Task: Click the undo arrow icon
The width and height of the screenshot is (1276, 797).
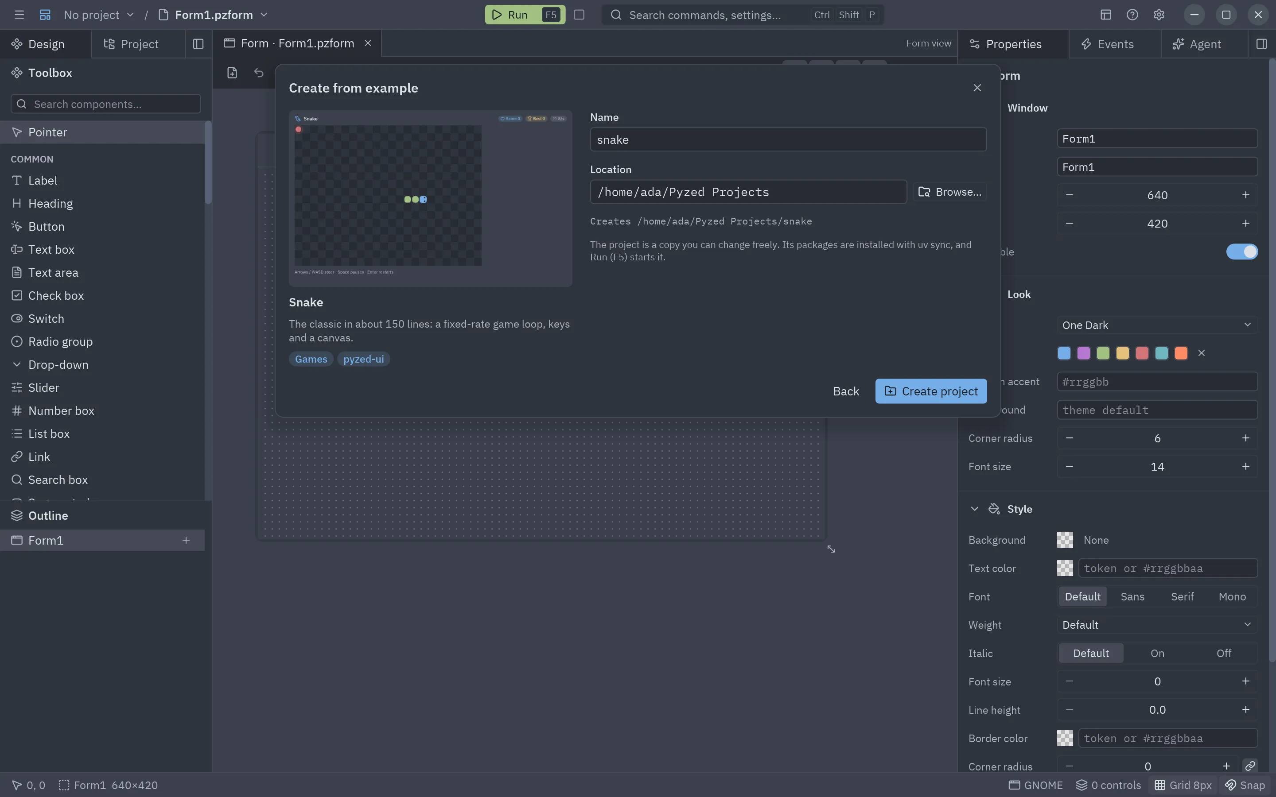Action: 258,73
